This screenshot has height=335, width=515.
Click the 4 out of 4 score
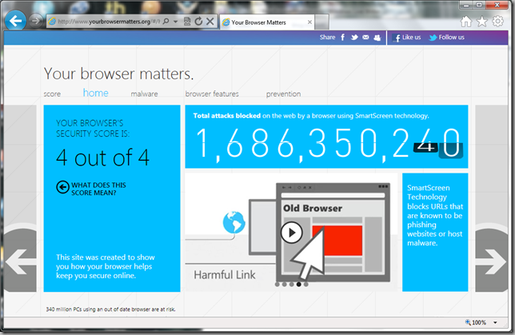pyautogui.click(x=103, y=158)
